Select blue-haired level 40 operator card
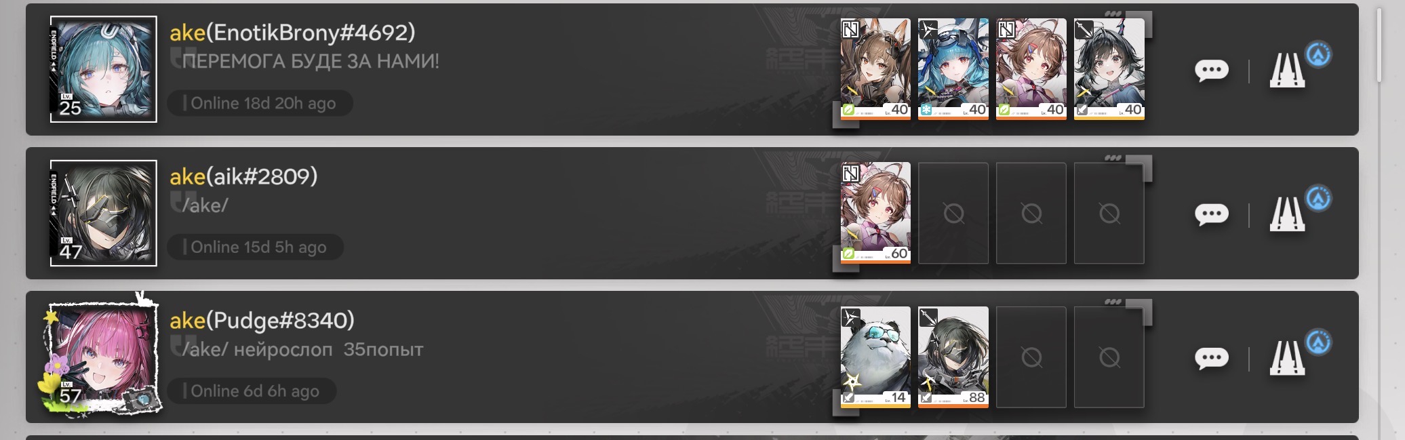Screen dimensions: 1405x440 coord(953,69)
